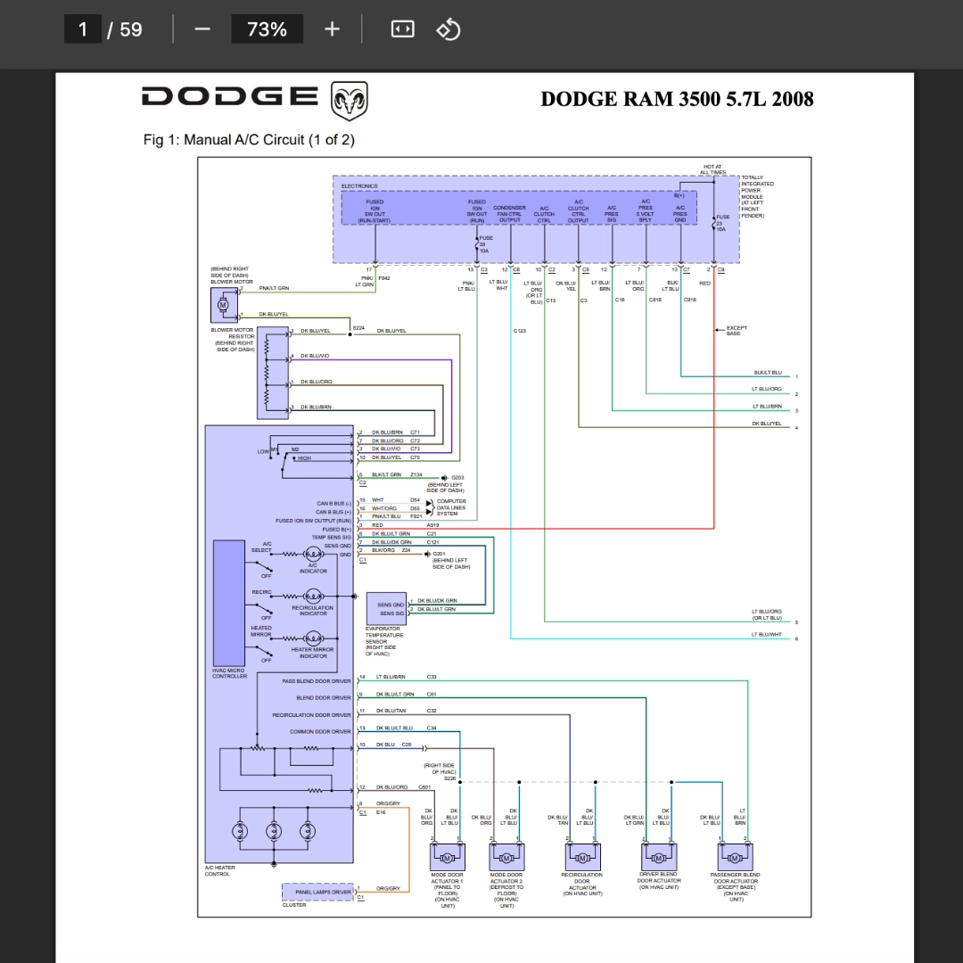This screenshot has width=963, height=963.
Task: Click the total page count 59
Action: [131, 29]
